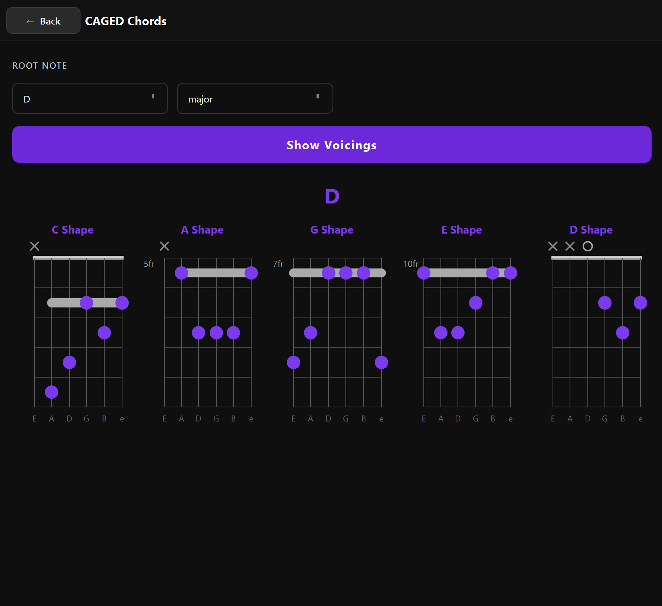Viewport: 662px width, 606px height.
Task: Click the second muted X above D Shape
Action: pyautogui.click(x=570, y=246)
